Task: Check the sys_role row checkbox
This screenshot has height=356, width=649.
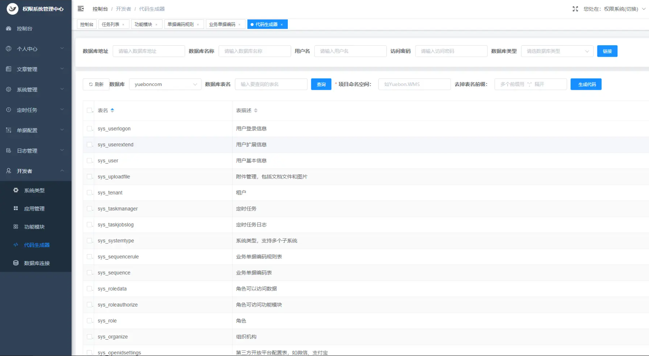Action: (89, 321)
